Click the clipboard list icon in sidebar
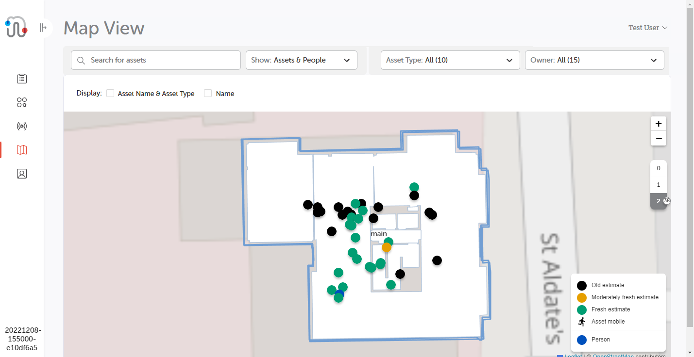Viewport: 694px width, 357px height. coord(21,78)
